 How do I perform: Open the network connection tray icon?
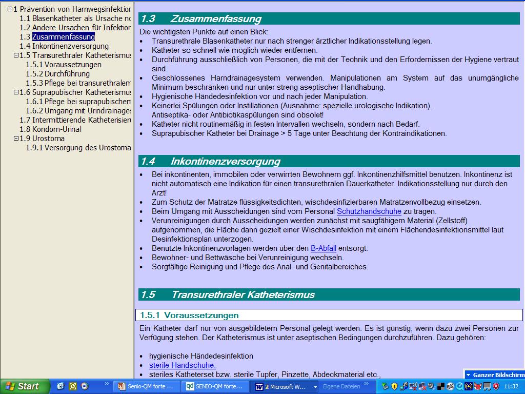[404, 386]
